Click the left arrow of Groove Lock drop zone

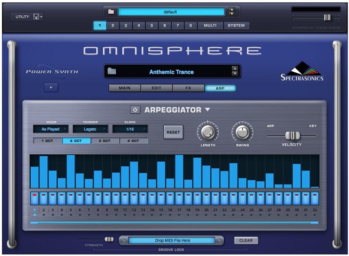123,241
